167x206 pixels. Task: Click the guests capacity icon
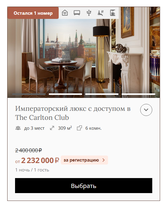pos(18,128)
